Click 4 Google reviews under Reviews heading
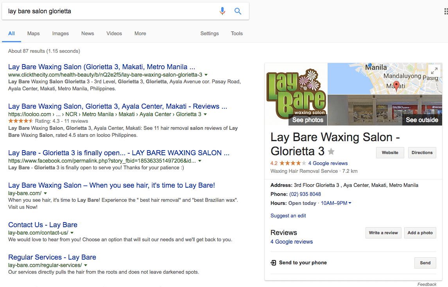The width and height of the screenshot is (448, 287). (291, 242)
